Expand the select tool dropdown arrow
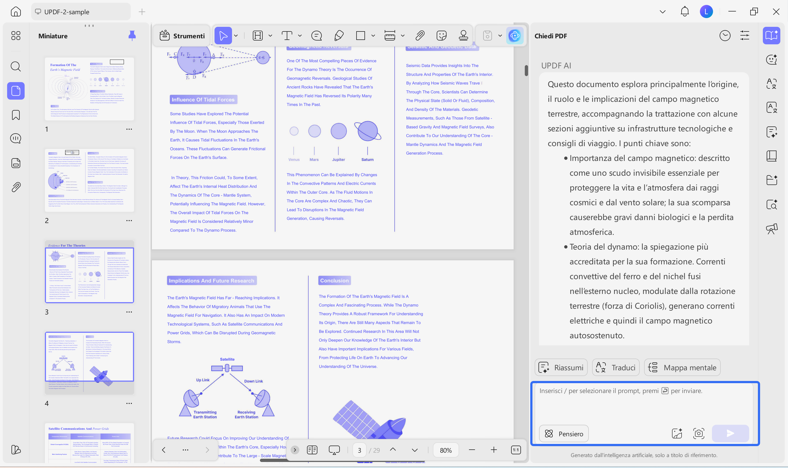The image size is (788, 468). coord(236,36)
